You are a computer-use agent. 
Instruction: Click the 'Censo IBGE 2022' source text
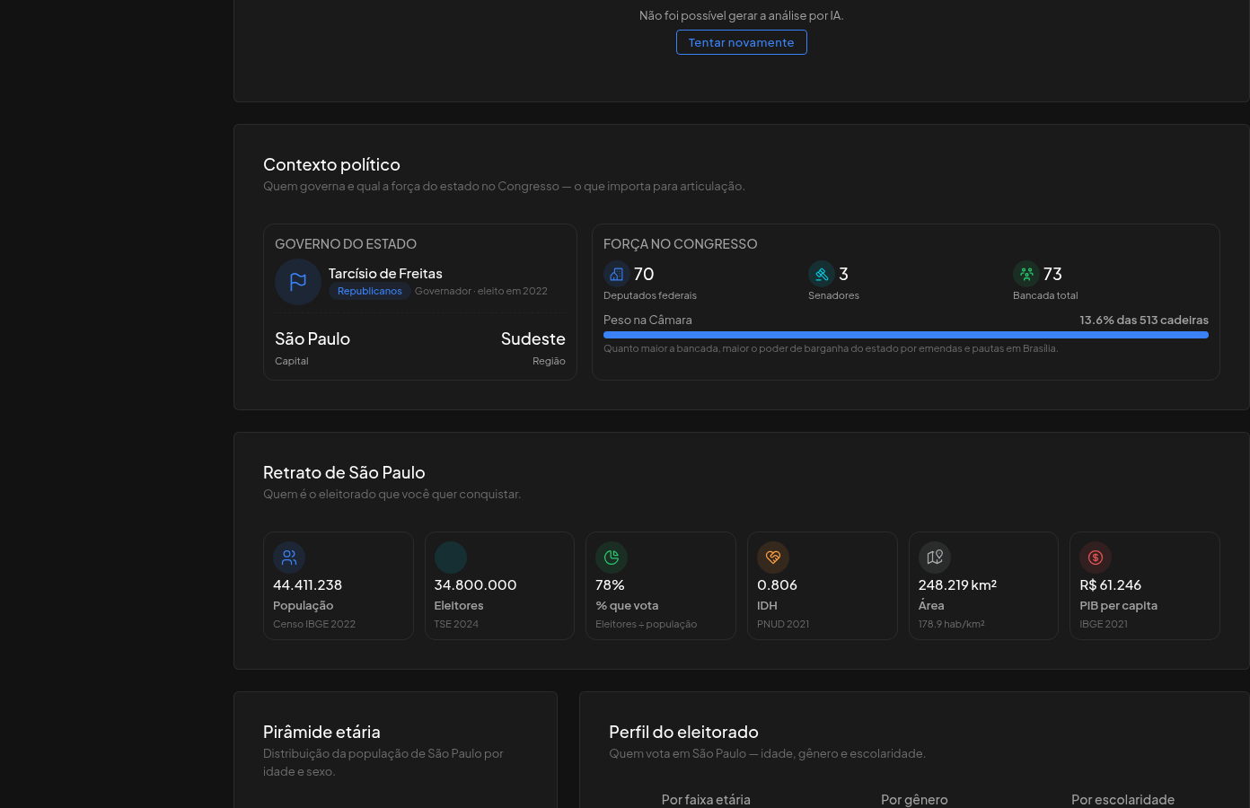(314, 624)
